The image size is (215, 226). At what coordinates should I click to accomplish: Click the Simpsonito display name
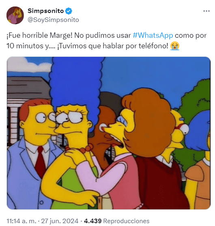(46, 11)
